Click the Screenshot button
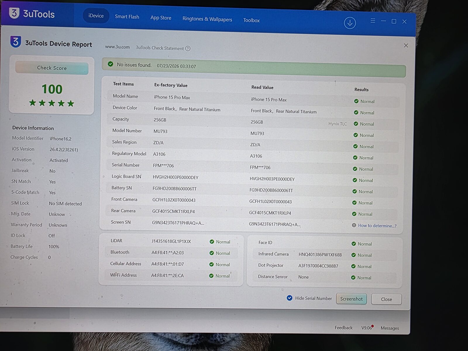This screenshot has height=351, width=468. [x=351, y=299]
